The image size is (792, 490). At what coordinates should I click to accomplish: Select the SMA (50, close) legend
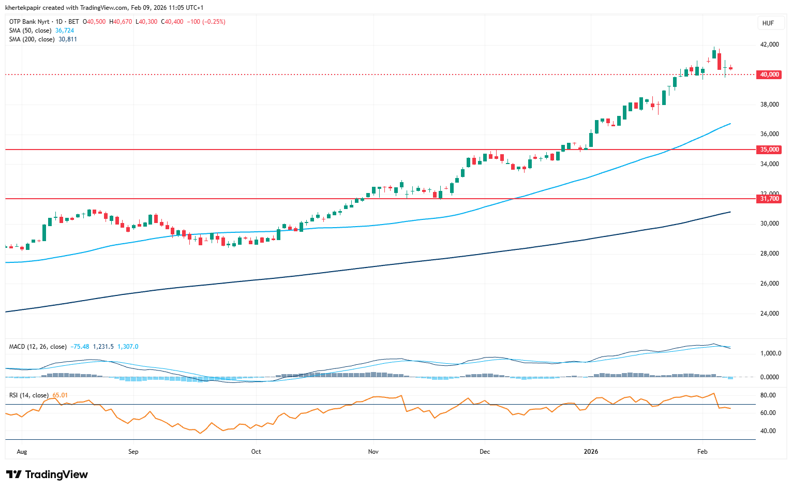coord(30,31)
